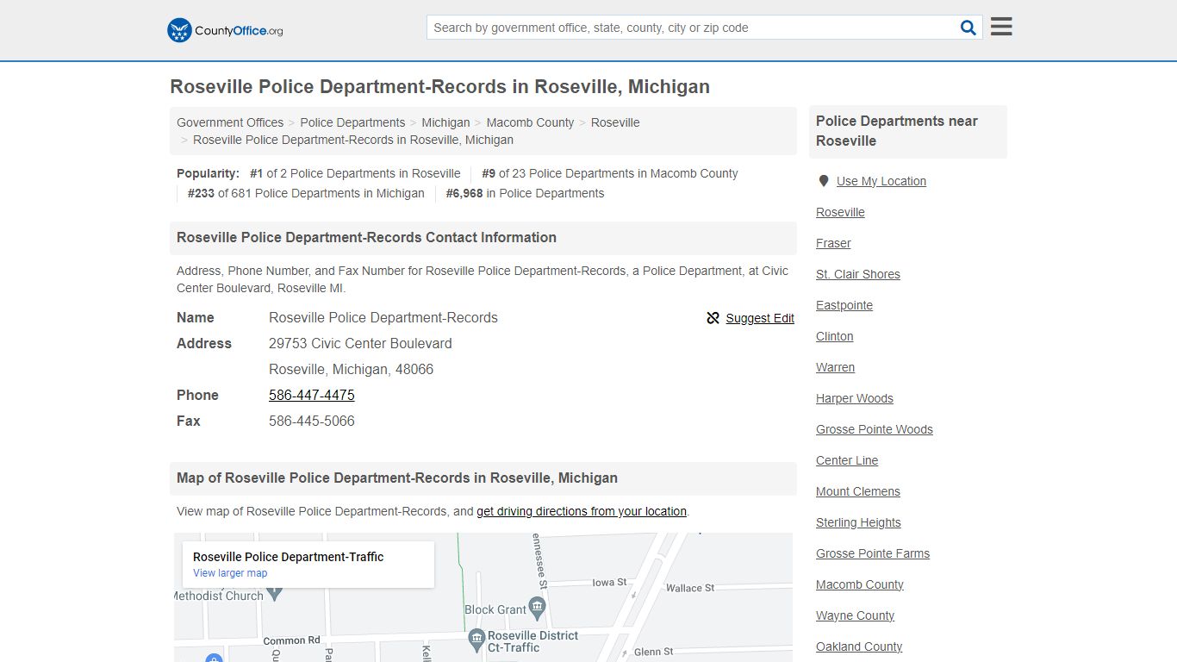Click Contact Information section heading

tap(366, 238)
